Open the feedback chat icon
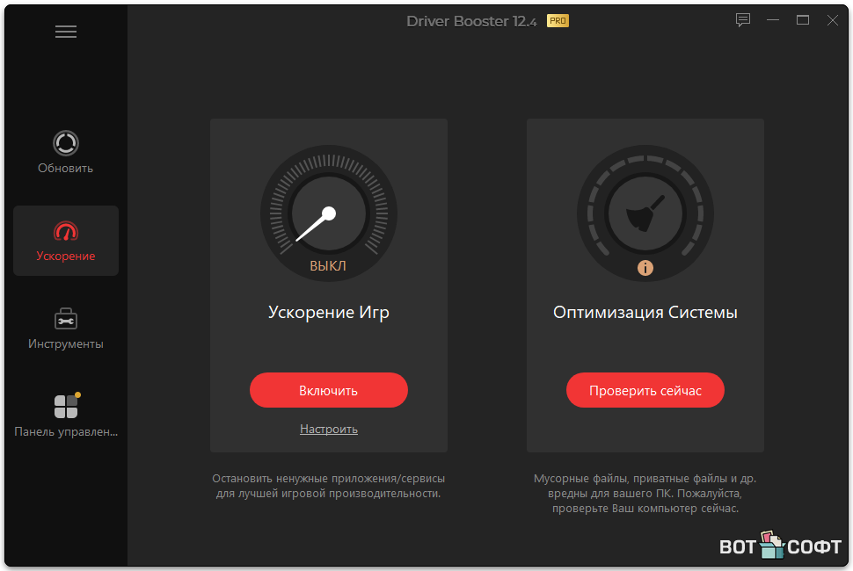 click(743, 21)
